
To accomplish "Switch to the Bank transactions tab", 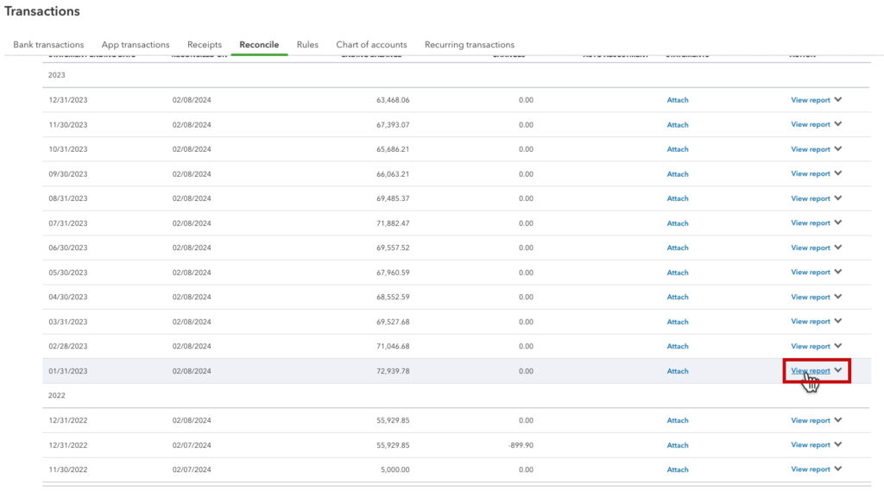I will pos(47,44).
